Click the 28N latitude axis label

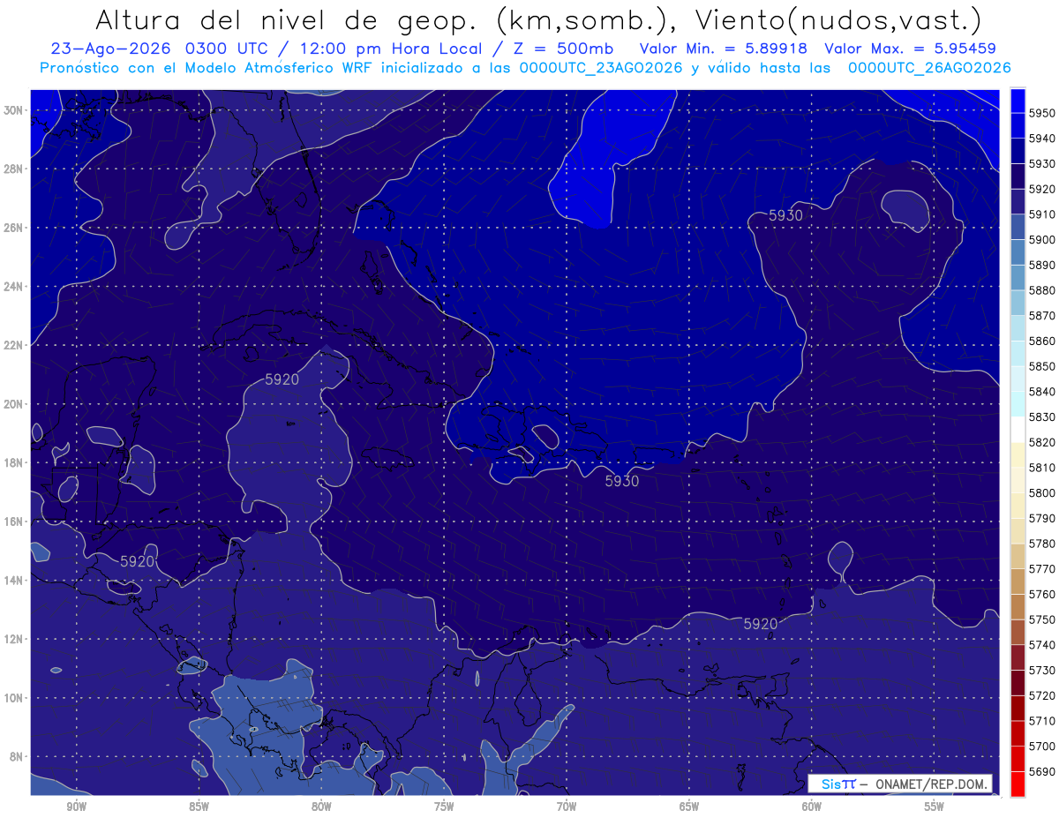(x=14, y=169)
